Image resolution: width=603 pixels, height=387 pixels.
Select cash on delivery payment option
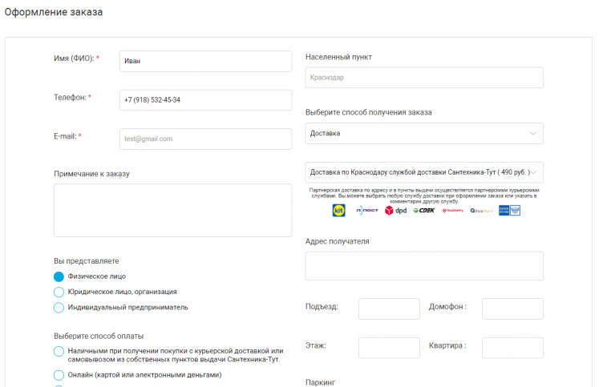(x=59, y=351)
